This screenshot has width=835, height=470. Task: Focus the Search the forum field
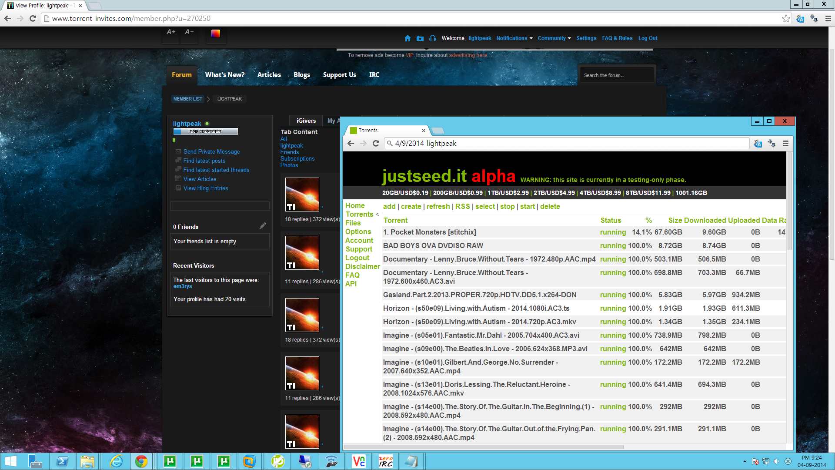coord(617,75)
